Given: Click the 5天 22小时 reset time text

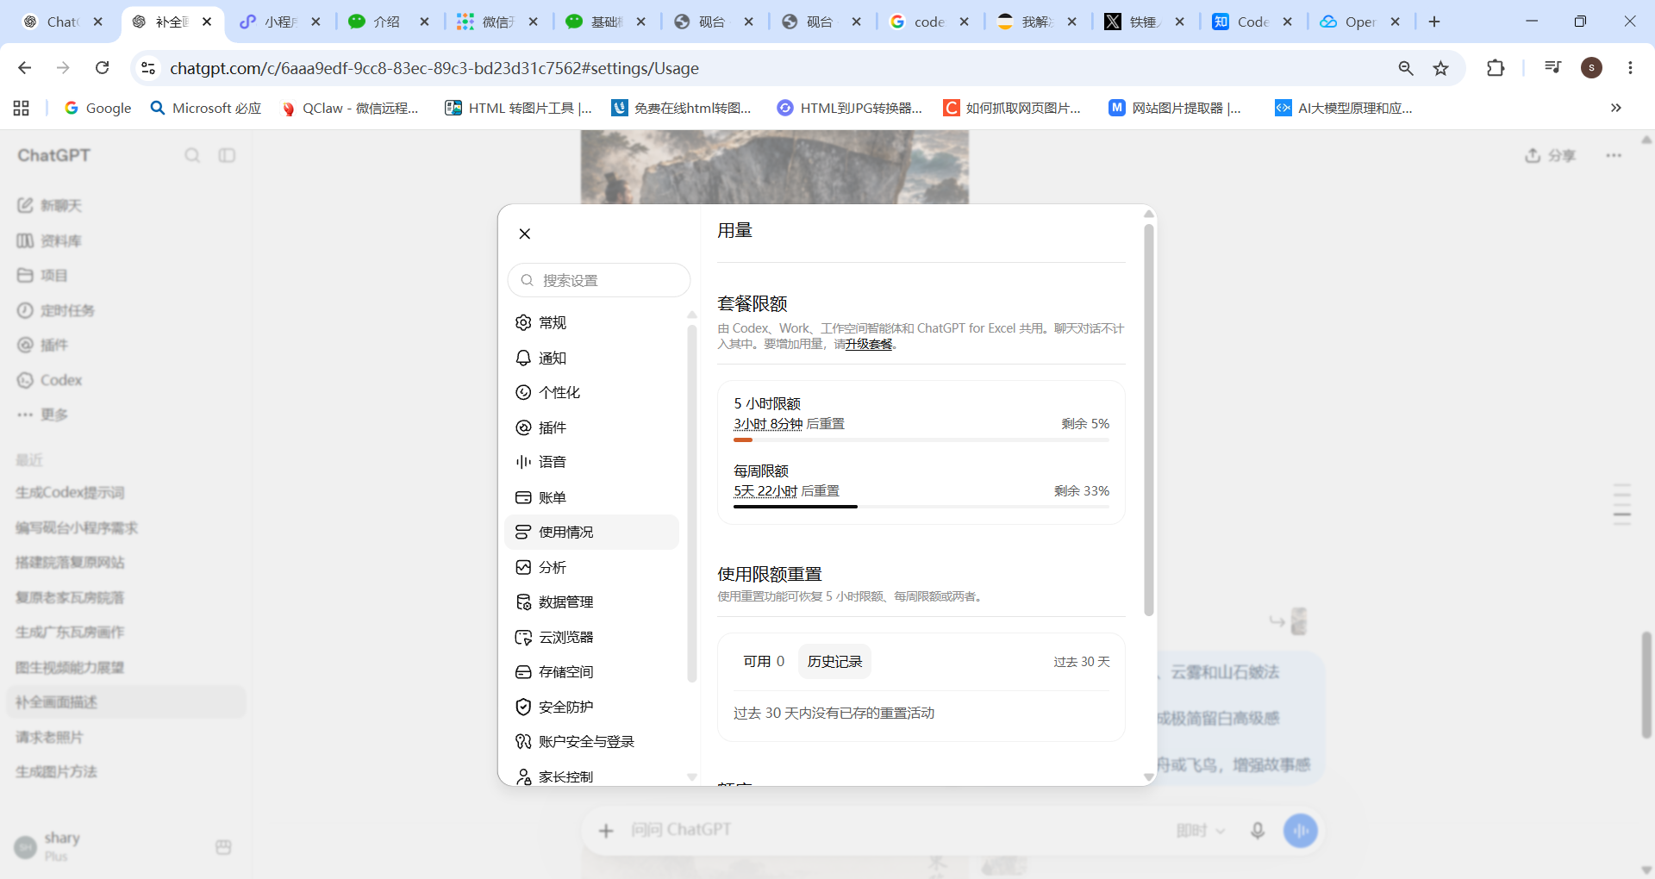Looking at the screenshot, I should tap(765, 491).
